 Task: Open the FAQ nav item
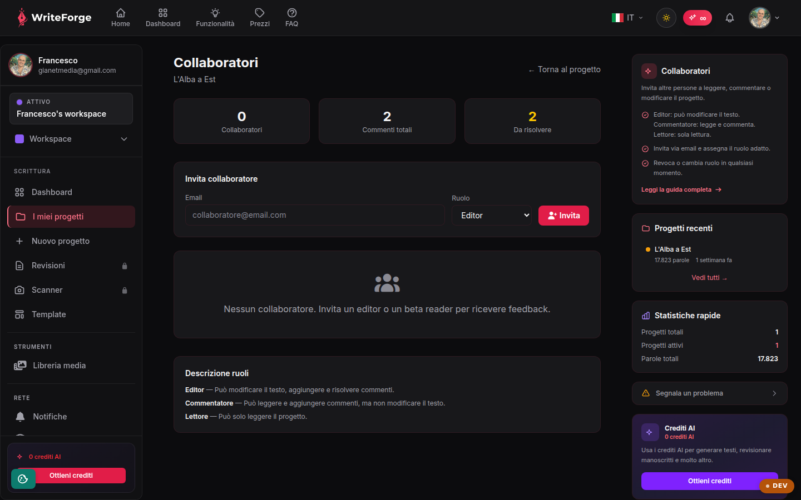click(x=292, y=18)
